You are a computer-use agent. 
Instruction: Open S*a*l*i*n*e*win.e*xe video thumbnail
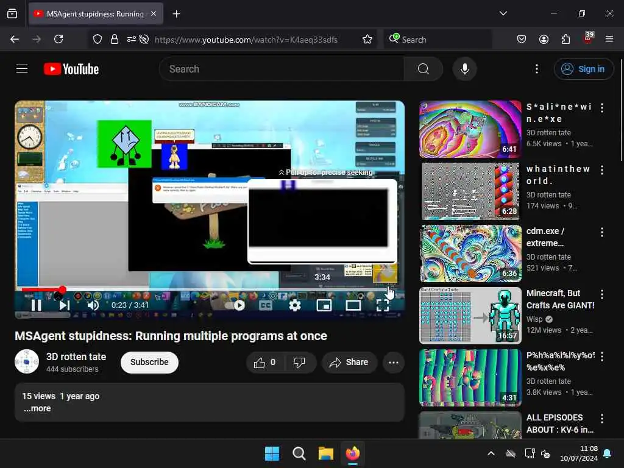(x=470, y=129)
